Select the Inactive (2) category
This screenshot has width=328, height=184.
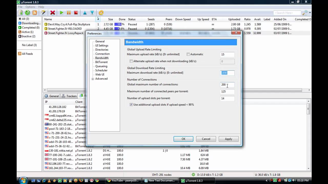point(27,36)
